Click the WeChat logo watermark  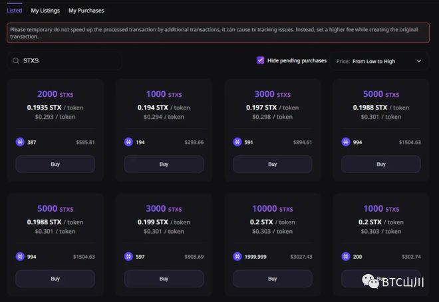pos(370,281)
